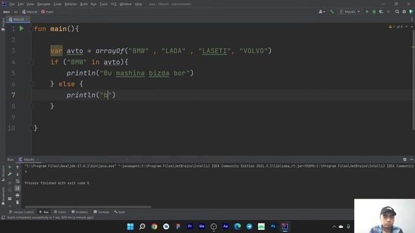
Task: Start the Debug bug icon in the toolbar
Action: tap(374, 12)
